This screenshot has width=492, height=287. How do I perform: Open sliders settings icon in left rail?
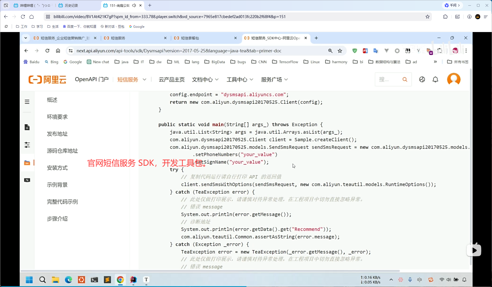tap(27, 145)
